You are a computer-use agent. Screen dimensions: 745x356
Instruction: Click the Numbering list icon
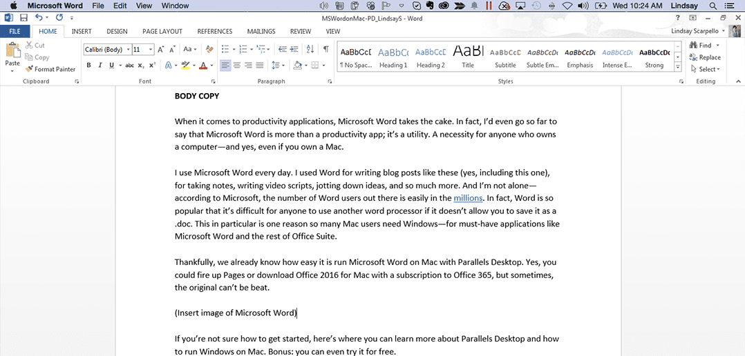click(x=243, y=49)
